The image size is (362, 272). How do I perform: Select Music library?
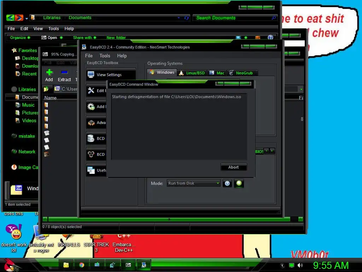(25, 105)
